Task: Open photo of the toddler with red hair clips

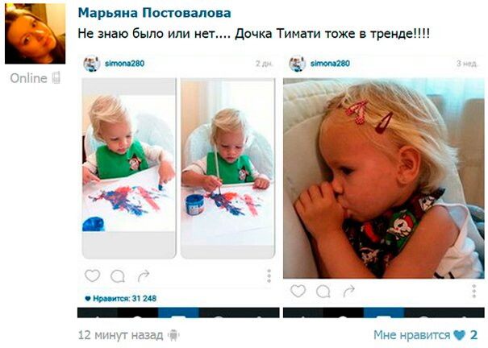Action: (383, 178)
